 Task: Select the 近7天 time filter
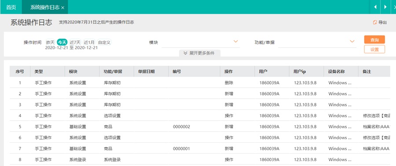coord(75,42)
